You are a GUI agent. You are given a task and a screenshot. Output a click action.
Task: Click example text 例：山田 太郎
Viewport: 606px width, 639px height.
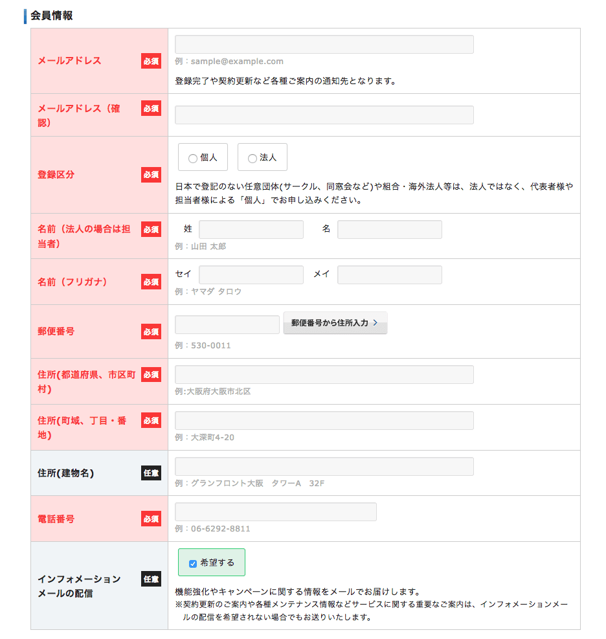coord(201,247)
